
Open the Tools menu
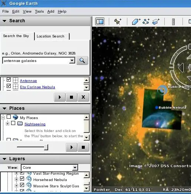pos(39,11)
